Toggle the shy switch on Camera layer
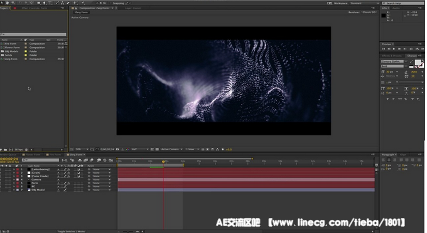Screen dimensions: 427x233 pos(58,180)
